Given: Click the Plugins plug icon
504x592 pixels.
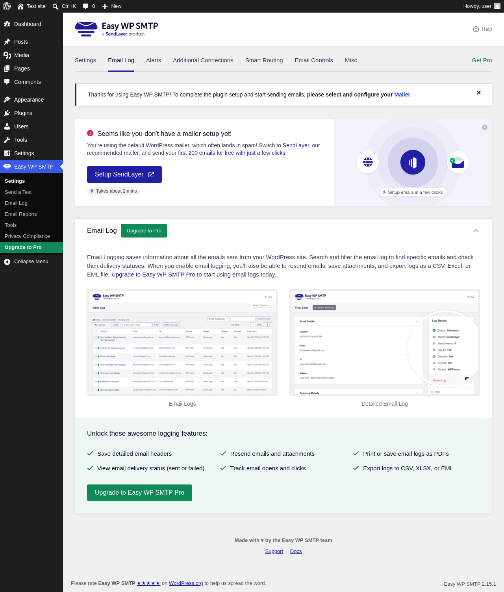Looking at the screenshot, I should (x=7, y=113).
